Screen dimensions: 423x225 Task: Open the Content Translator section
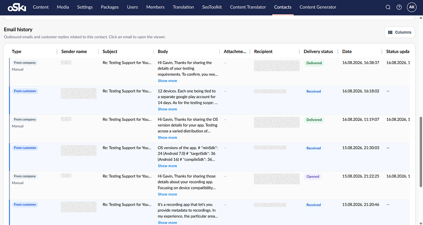tap(248, 7)
